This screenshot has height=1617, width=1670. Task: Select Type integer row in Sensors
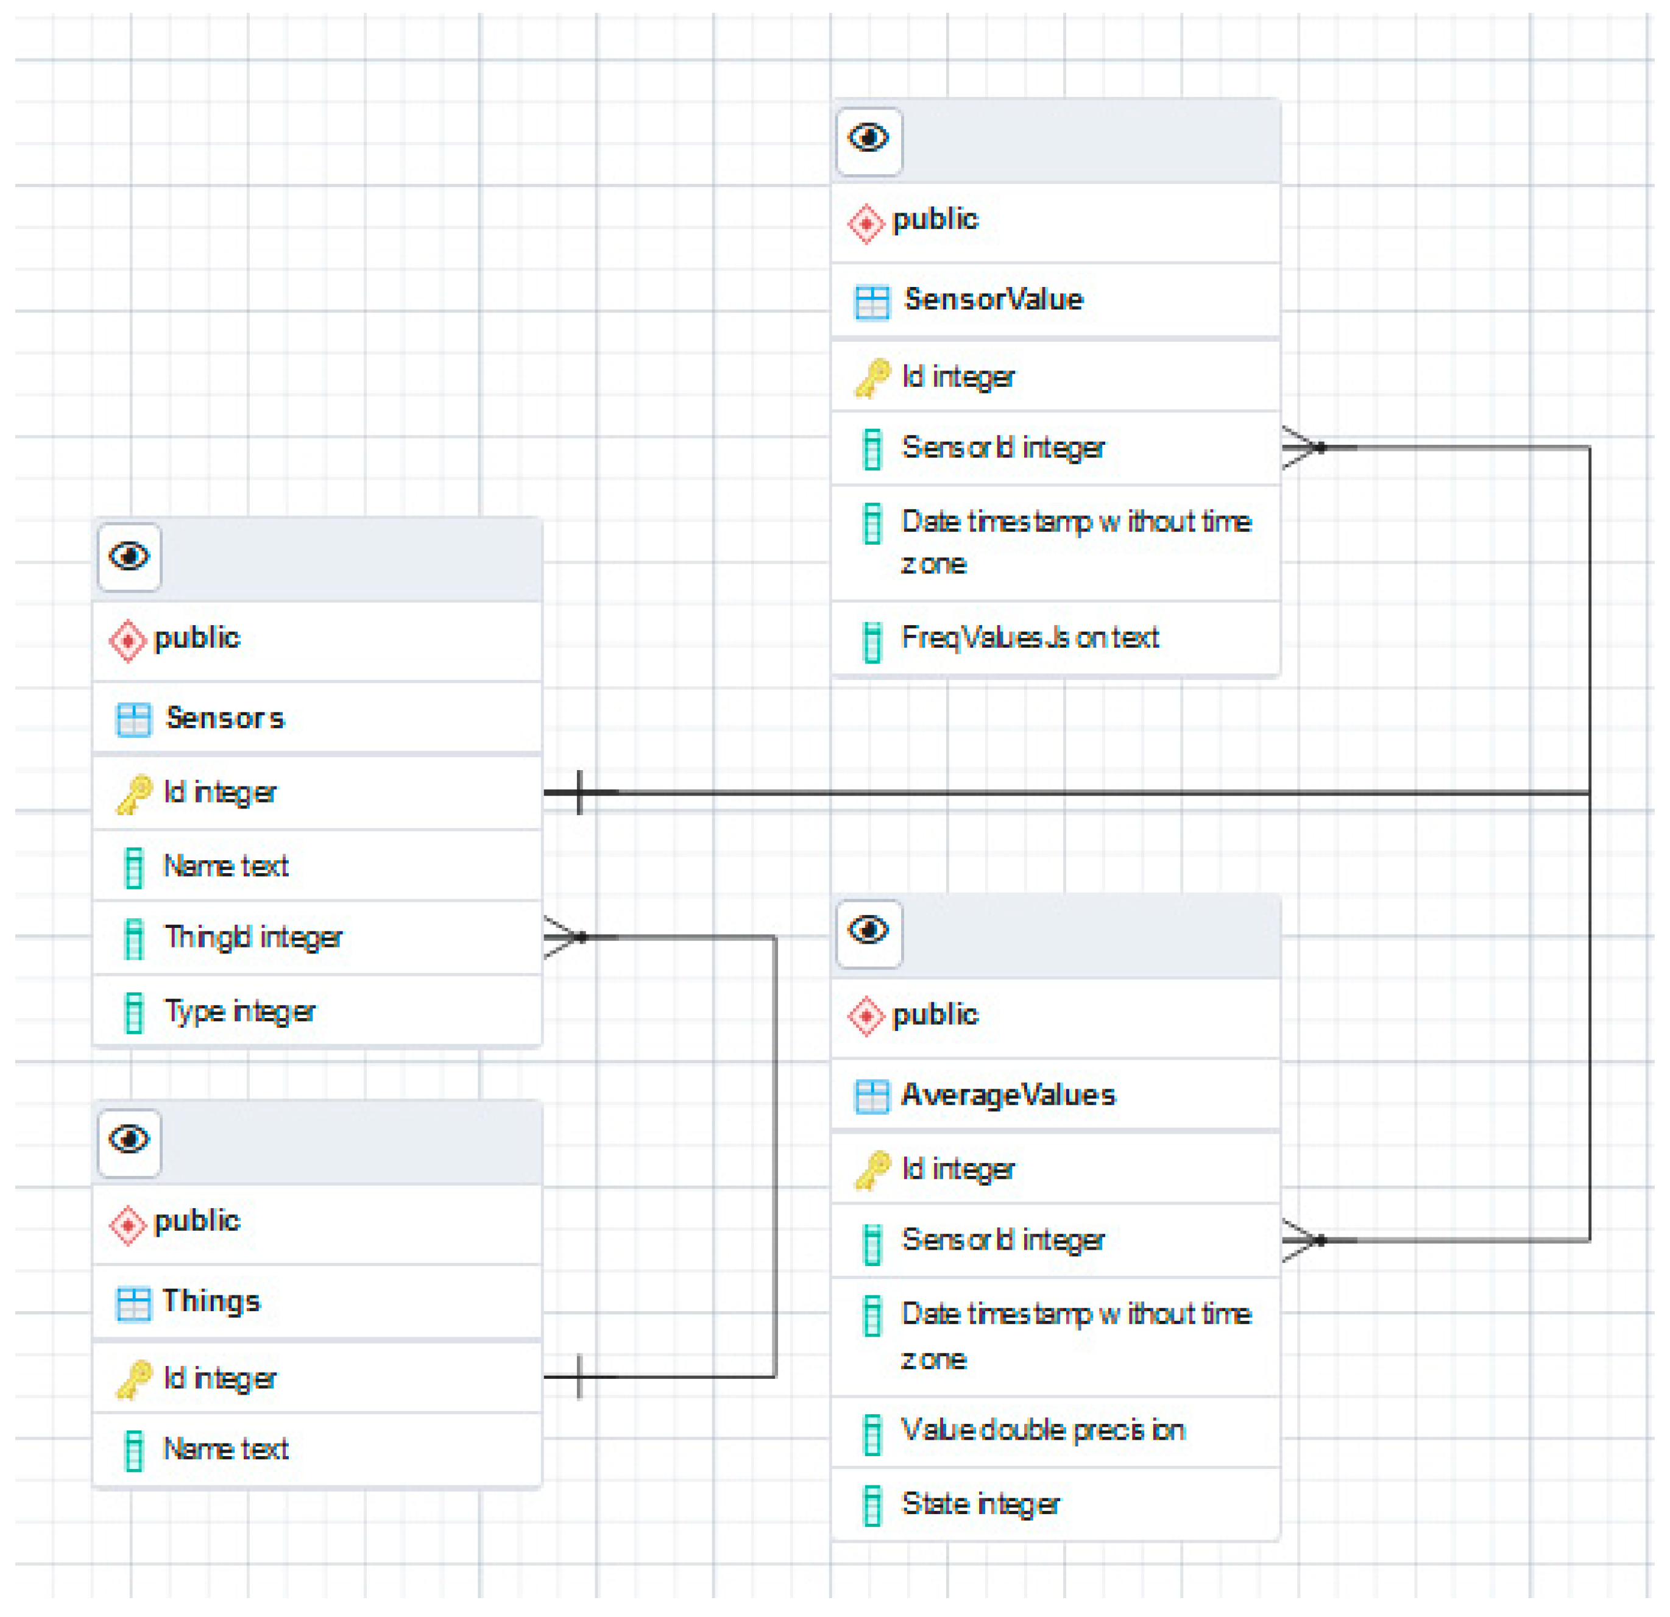[x=239, y=1012]
